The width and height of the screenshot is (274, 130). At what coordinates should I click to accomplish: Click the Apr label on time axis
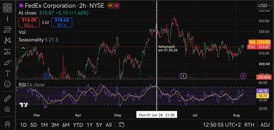click(x=78, y=115)
